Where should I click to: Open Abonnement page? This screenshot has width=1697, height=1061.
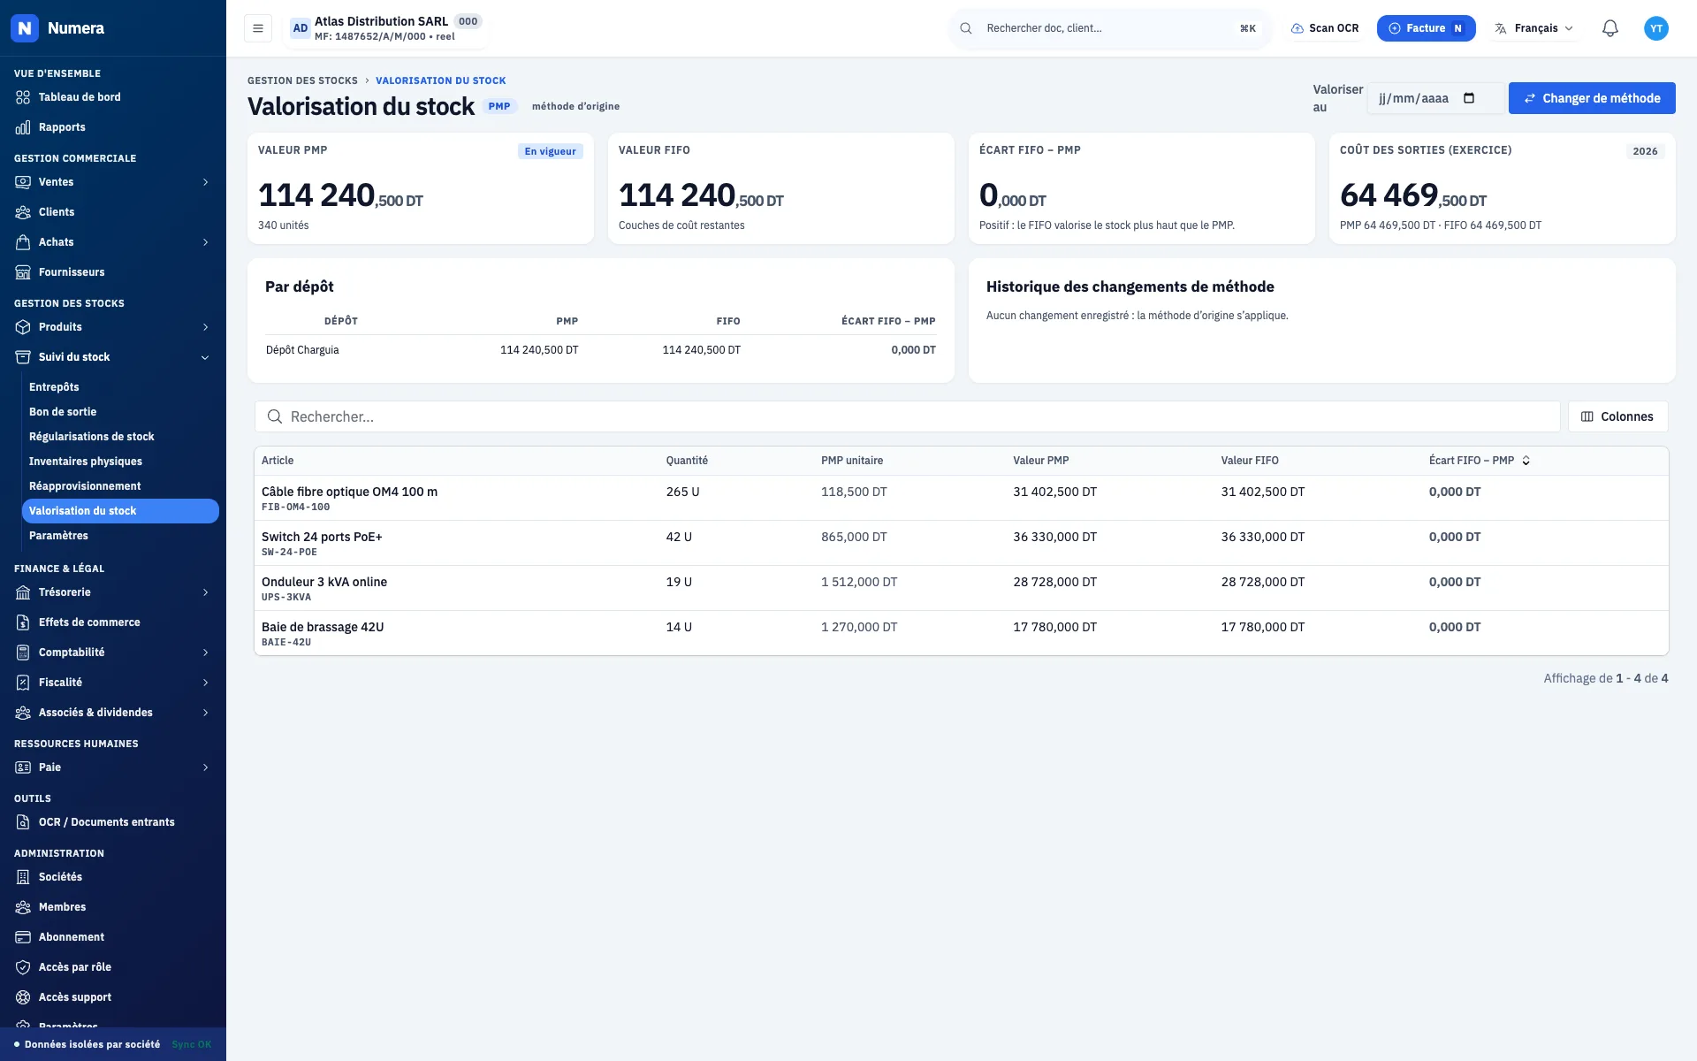point(113,937)
